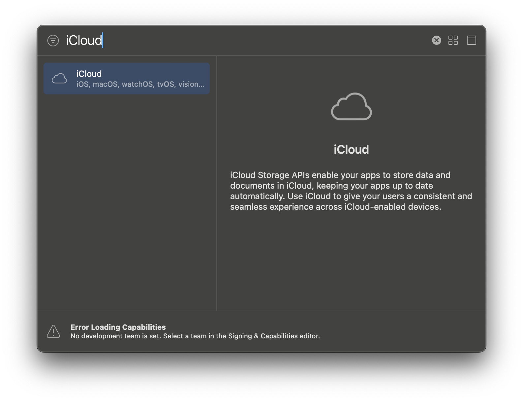This screenshot has height=401, width=523.
Task: Clear the iCloud search text
Action: click(436, 40)
